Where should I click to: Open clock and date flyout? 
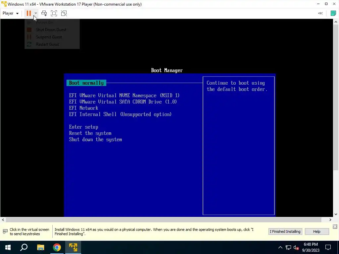(311, 247)
